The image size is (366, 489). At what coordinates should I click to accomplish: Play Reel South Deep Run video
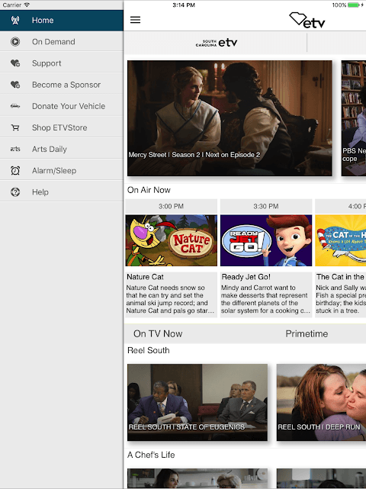321,402
